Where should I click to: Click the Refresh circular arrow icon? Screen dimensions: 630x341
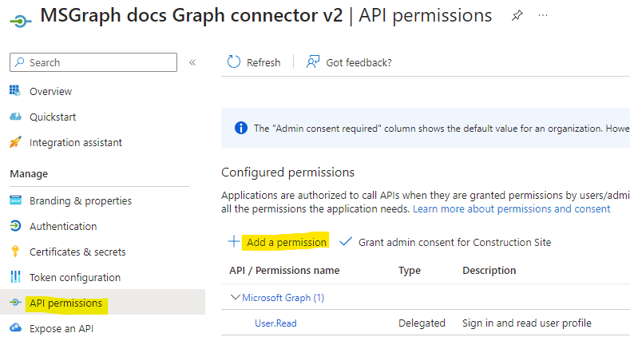tap(234, 61)
